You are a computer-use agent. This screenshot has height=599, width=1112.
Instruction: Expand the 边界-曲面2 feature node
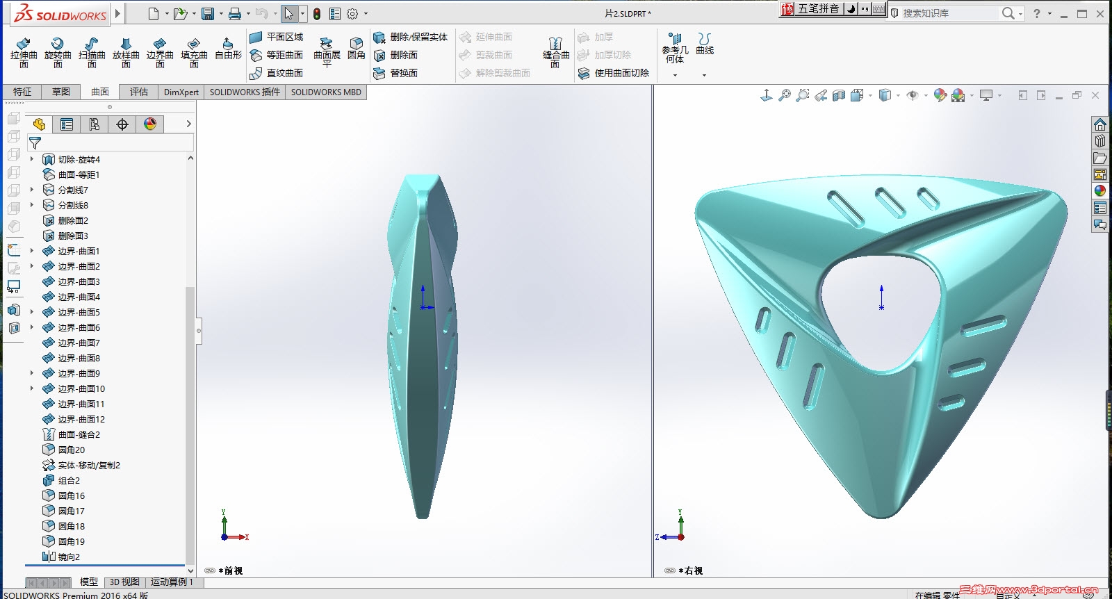31,266
